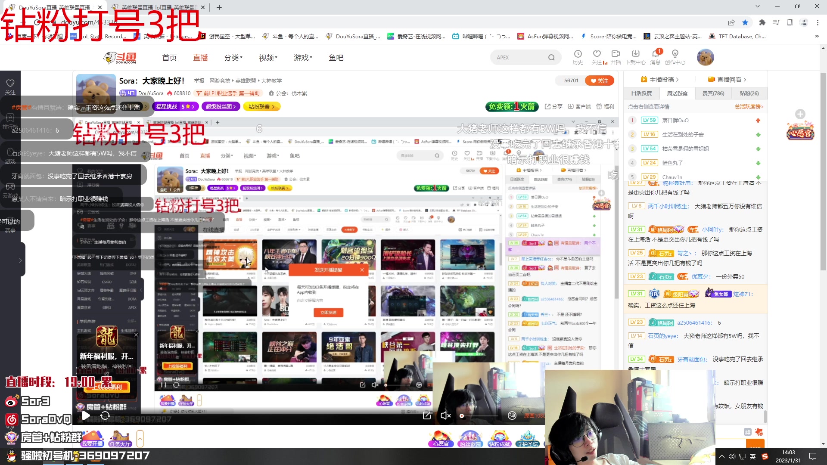Viewport: 827px width, 465px height.
Task: Reload the stream with refresh icon
Action: pos(105,415)
